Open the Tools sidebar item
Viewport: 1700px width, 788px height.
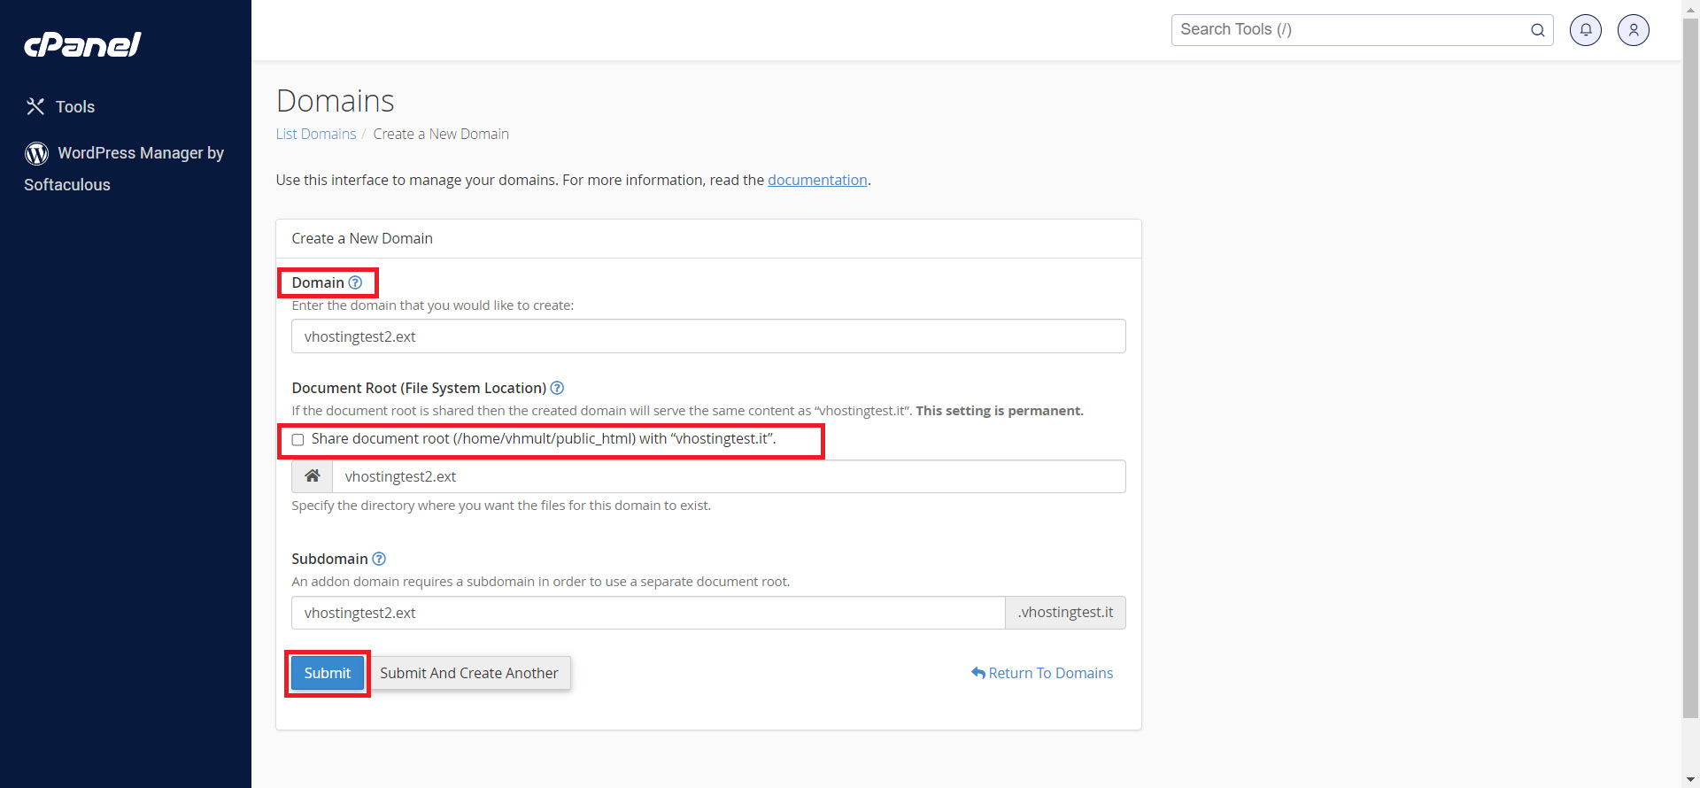pos(60,106)
